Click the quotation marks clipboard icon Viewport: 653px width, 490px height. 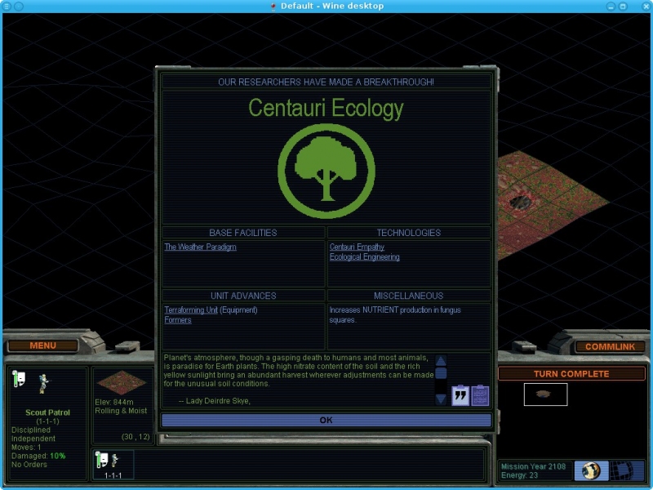460,395
